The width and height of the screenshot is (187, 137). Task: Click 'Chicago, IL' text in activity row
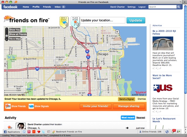(34, 128)
